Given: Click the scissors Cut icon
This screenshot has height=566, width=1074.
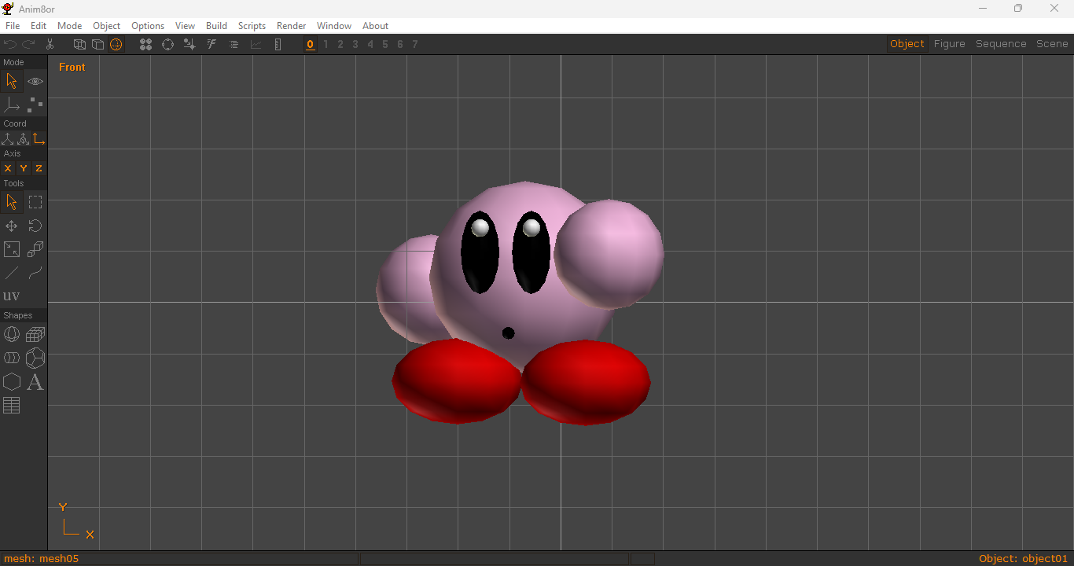Looking at the screenshot, I should click(50, 45).
